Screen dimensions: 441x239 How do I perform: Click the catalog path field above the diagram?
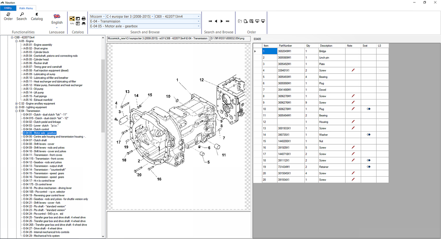[x=157, y=38]
